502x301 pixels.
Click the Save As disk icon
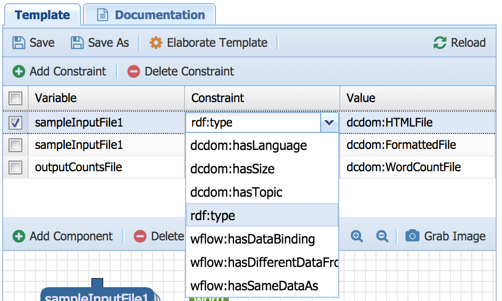pos(78,43)
